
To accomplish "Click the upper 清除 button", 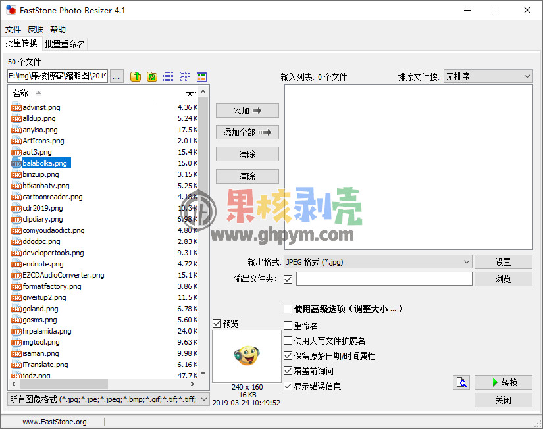I will tap(247, 154).
